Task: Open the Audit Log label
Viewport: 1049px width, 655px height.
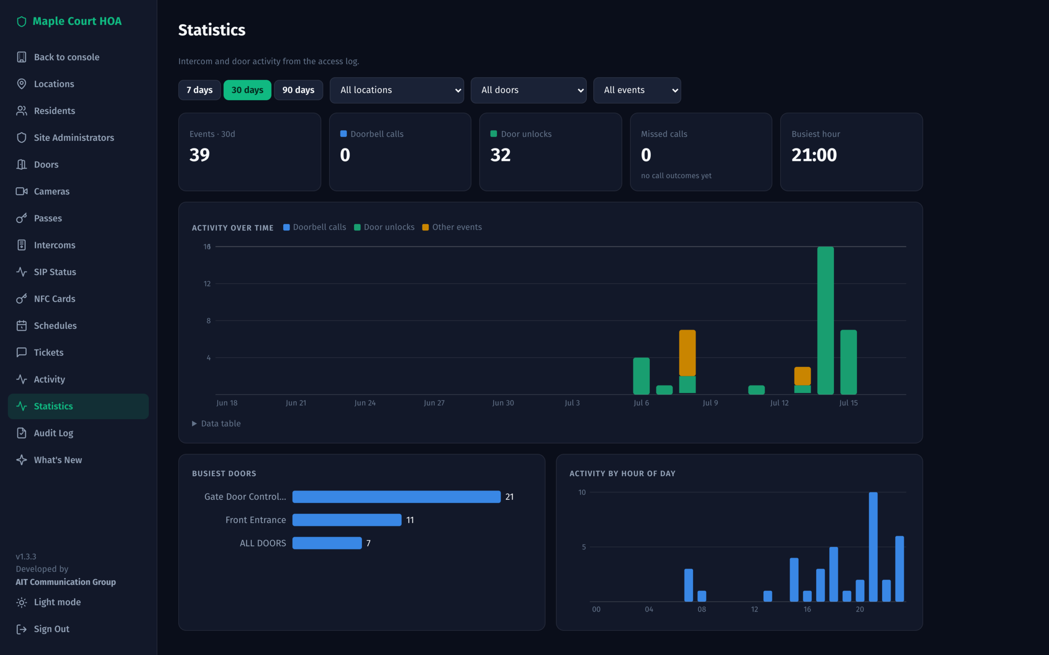Action: (54, 433)
